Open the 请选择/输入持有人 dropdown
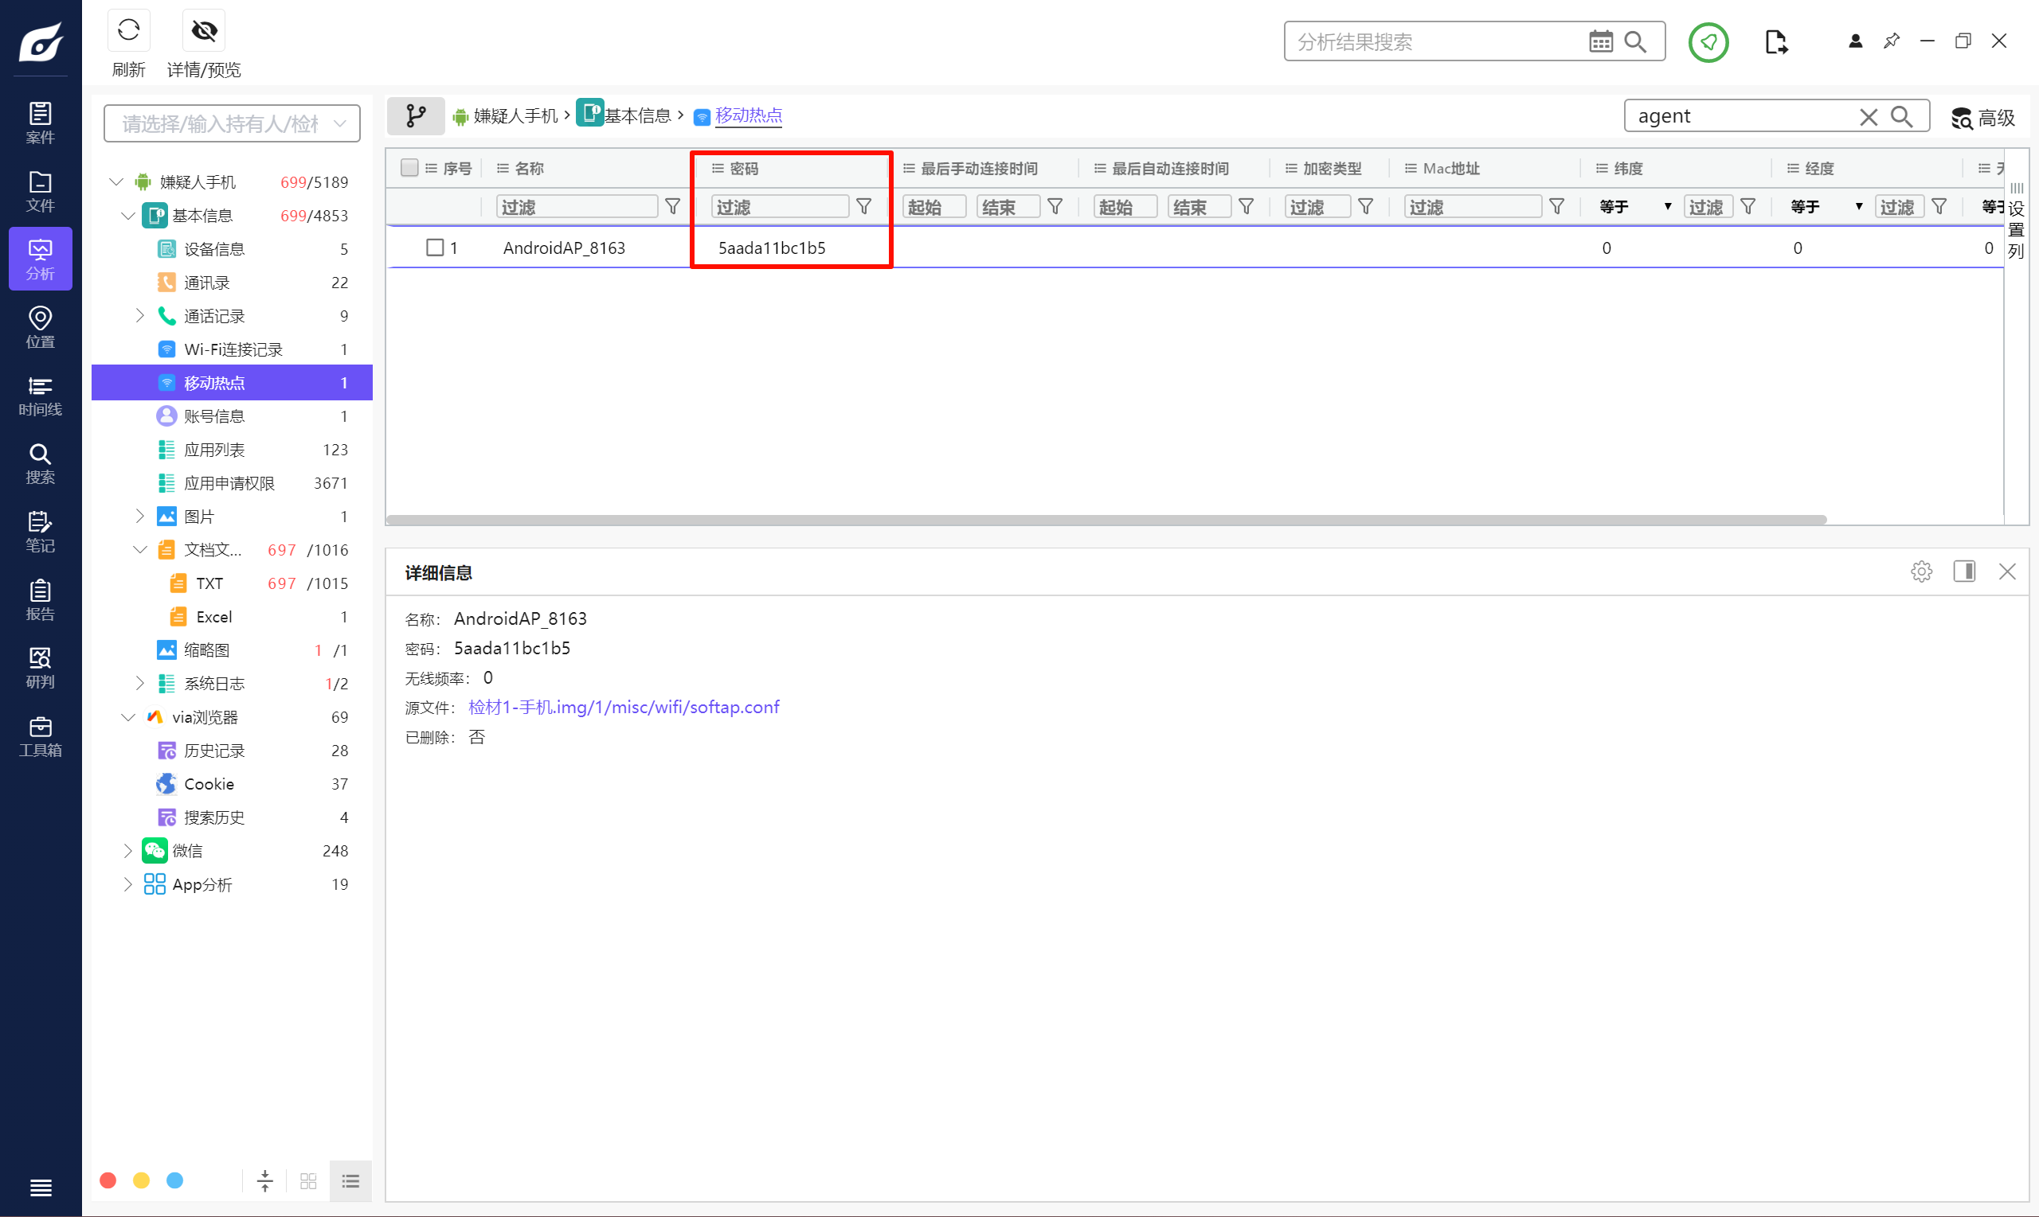Screen dimensions: 2039x1217 pos(233,124)
